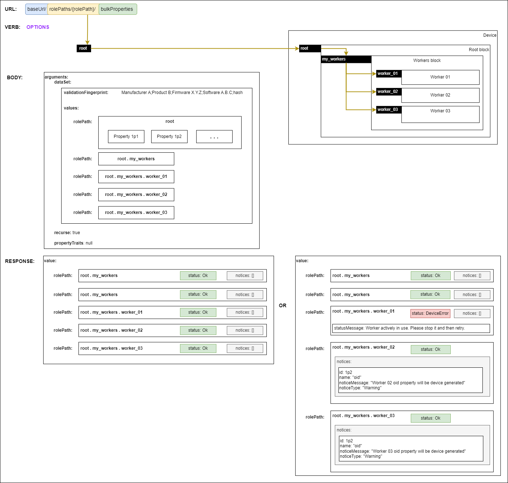The image size is (508, 483).
Task: Click the values: label
Action: 71,108
